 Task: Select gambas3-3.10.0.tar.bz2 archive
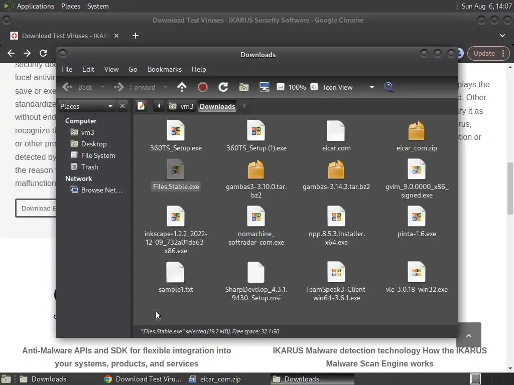tap(256, 179)
